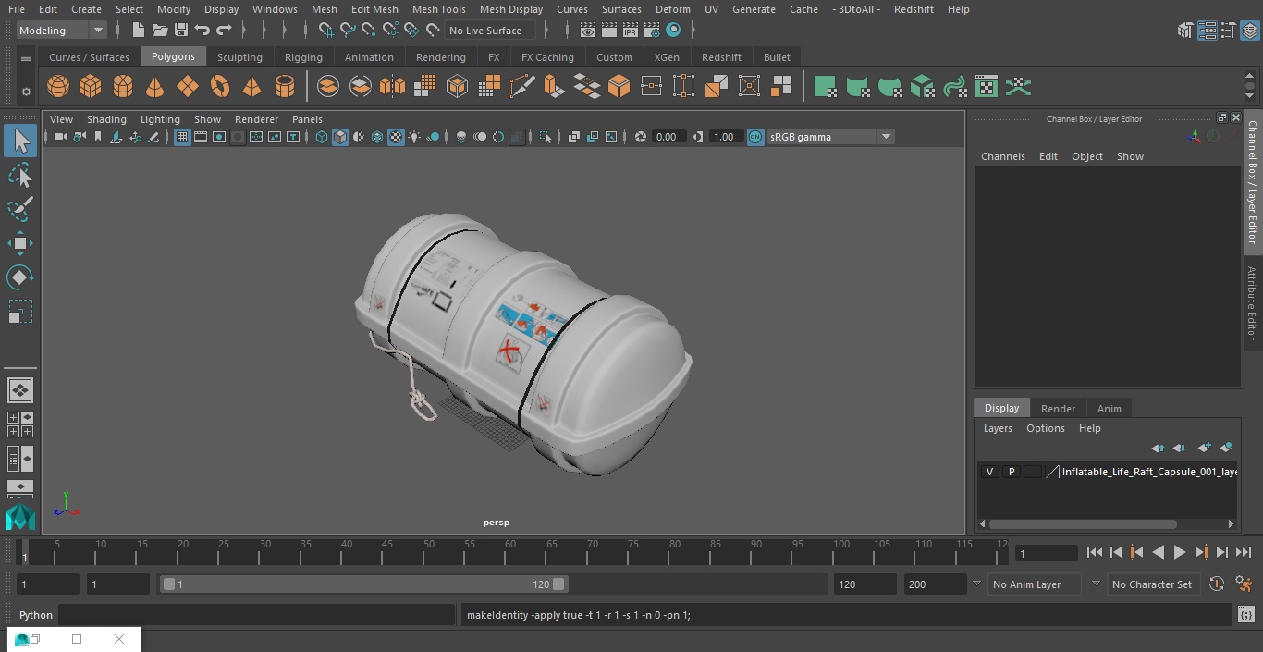Click the current frame input field
This screenshot has height=652, width=1263.
click(x=1046, y=553)
